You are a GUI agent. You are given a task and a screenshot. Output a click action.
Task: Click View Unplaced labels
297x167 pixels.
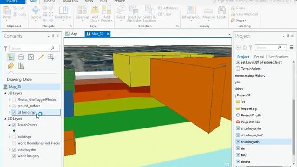click(x=245, y=14)
